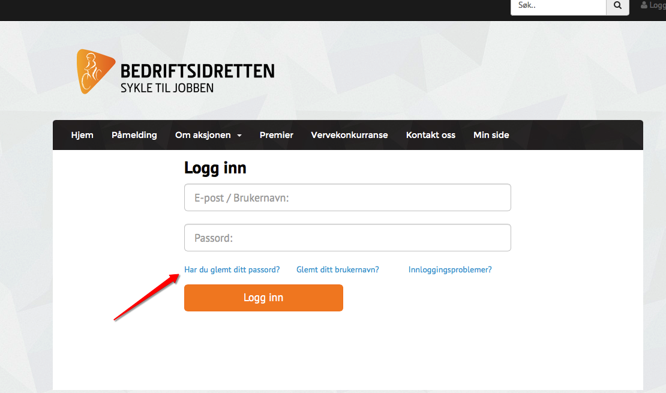Navigate to Kontakt oss
The height and width of the screenshot is (393, 666).
[430, 135]
